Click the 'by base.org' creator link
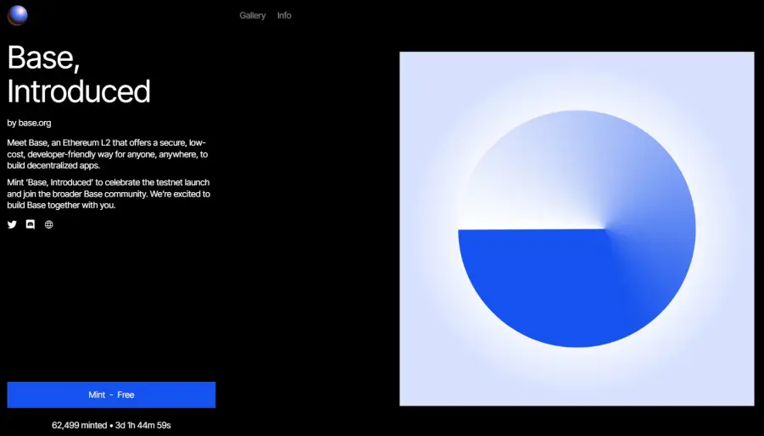Viewport: 764px width, 436px height. pos(29,123)
